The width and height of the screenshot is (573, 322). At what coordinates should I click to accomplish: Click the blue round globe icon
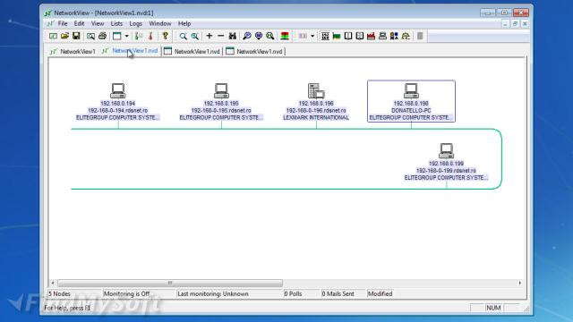[x=259, y=36]
